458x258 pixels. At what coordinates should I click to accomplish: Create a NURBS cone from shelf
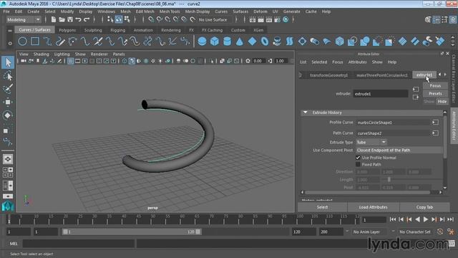tap(240, 42)
